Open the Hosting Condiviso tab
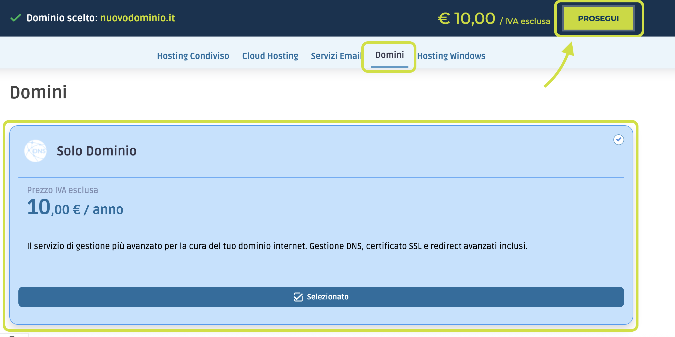This screenshot has width=675, height=337. click(193, 56)
